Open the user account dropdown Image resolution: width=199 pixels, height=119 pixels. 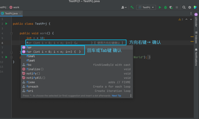[x=124, y=7]
